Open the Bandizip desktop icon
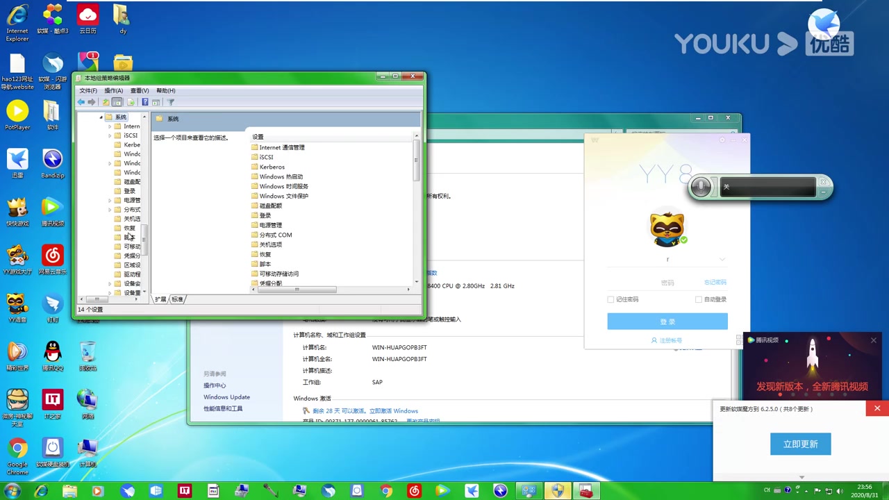 (52, 164)
